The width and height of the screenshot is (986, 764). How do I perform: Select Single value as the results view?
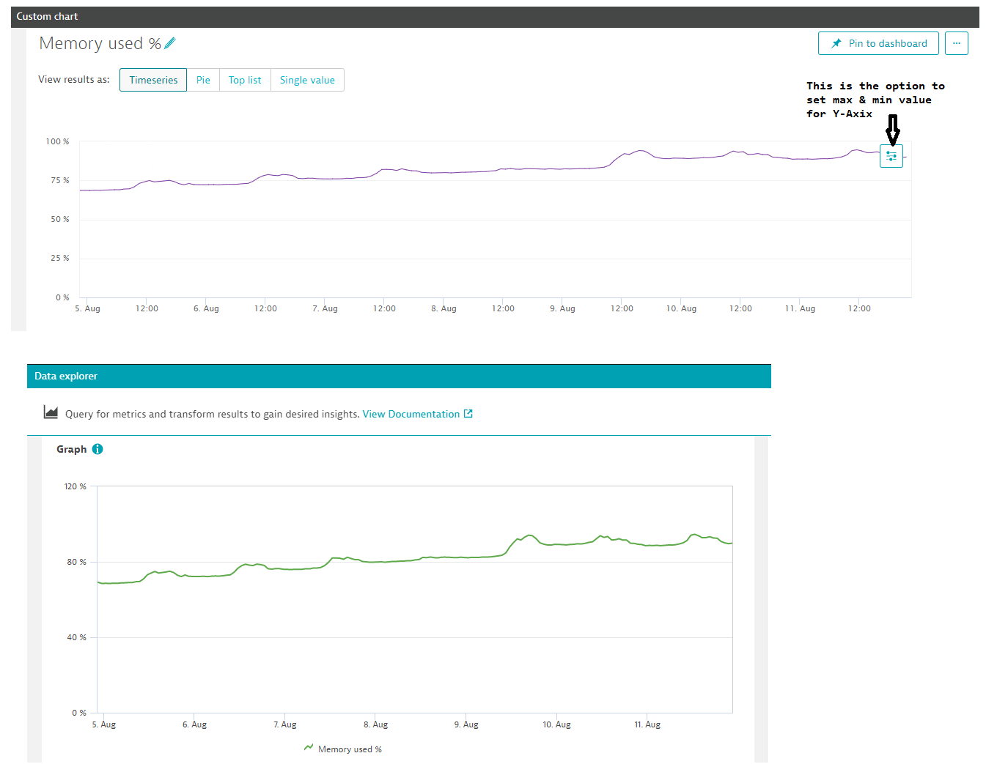(x=307, y=80)
